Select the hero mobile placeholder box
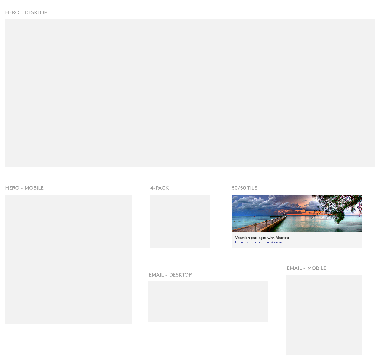The height and width of the screenshot is (364, 381). (x=68, y=259)
